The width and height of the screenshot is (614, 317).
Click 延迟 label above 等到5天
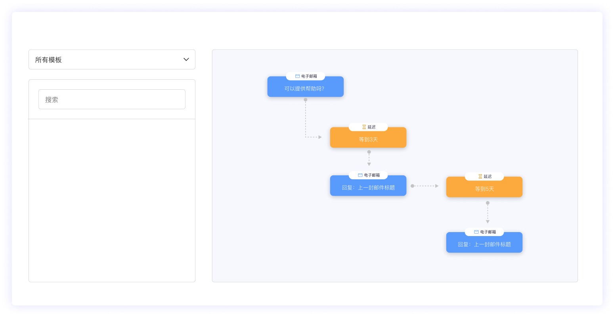pyautogui.click(x=488, y=177)
